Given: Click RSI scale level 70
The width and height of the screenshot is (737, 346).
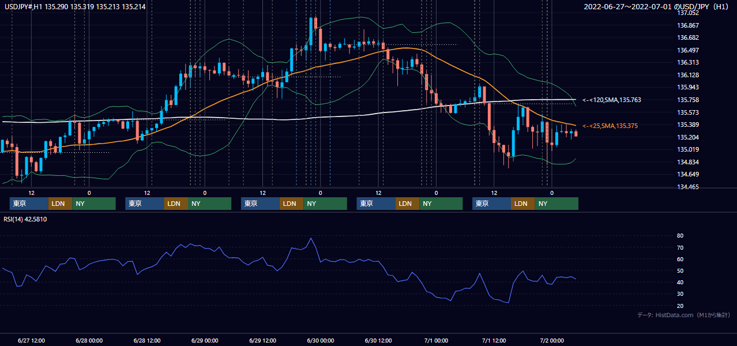Looking at the screenshot, I should [680, 247].
